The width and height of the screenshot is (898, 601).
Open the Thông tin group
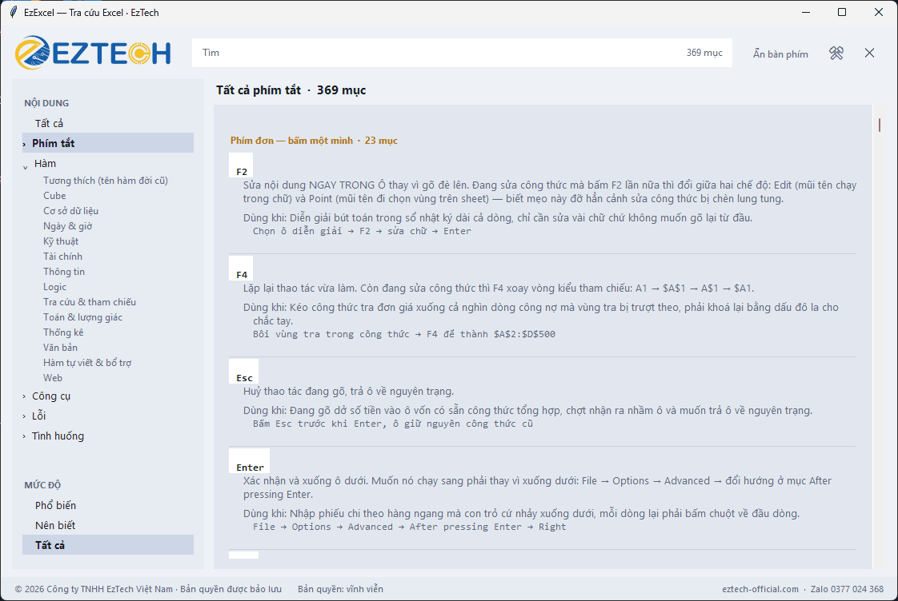[x=63, y=272]
